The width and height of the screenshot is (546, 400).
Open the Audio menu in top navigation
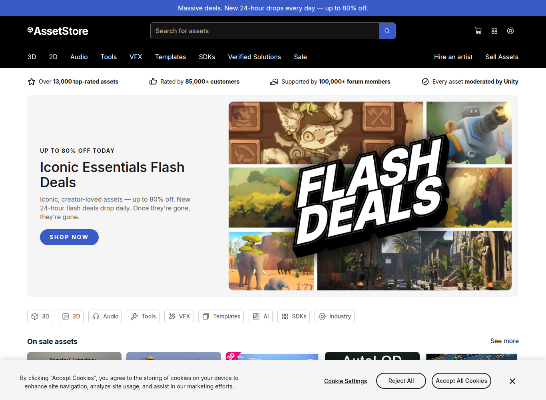(x=79, y=57)
